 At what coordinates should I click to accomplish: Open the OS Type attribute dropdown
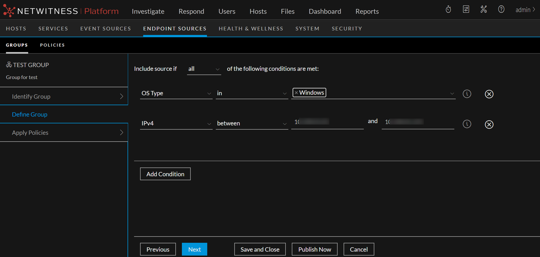point(176,93)
